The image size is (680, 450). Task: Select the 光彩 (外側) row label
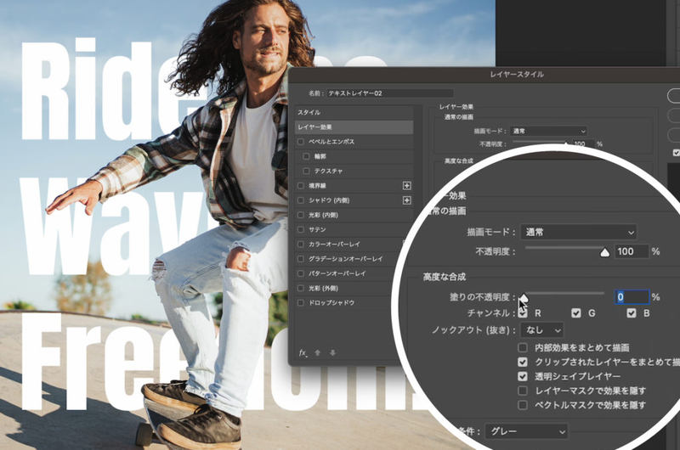(x=324, y=289)
